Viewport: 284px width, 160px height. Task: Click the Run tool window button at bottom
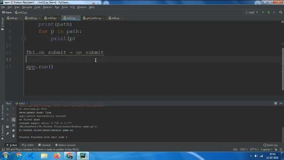tap(12, 145)
